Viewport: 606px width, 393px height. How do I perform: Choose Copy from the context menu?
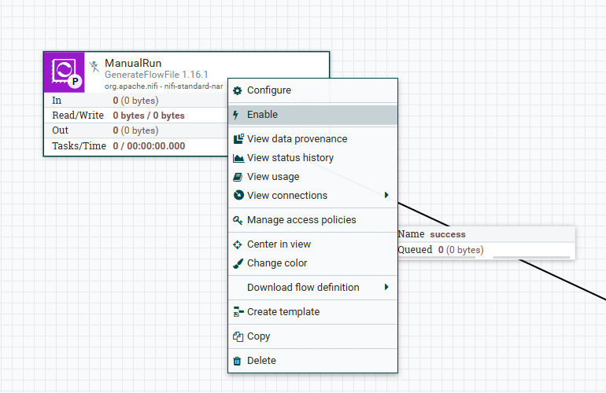312,336
